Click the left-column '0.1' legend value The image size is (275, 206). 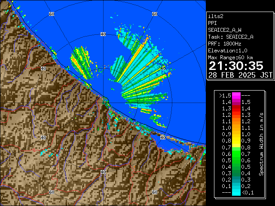pos(226,186)
